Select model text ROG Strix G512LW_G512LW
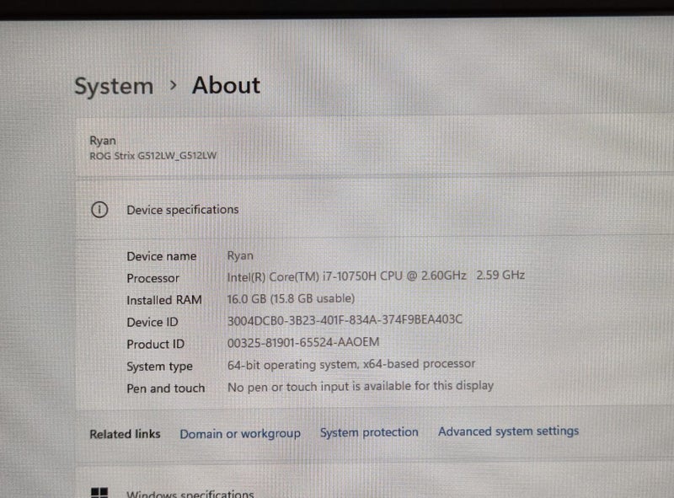The width and height of the screenshot is (674, 498). (153, 156)
